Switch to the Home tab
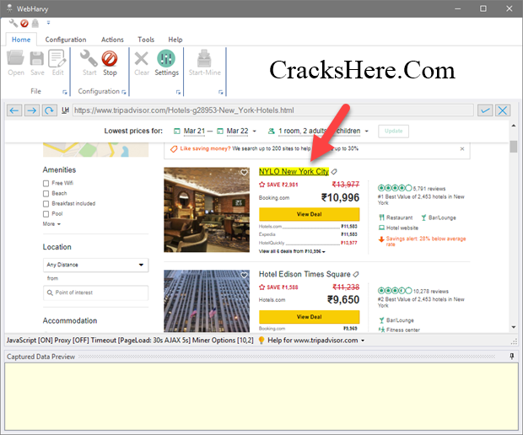Screen dimensions: 523x435 tap(21, 40)
